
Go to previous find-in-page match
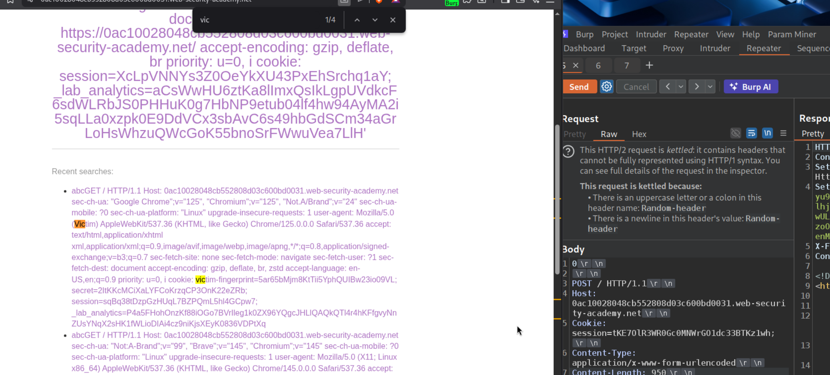[357, 20]
